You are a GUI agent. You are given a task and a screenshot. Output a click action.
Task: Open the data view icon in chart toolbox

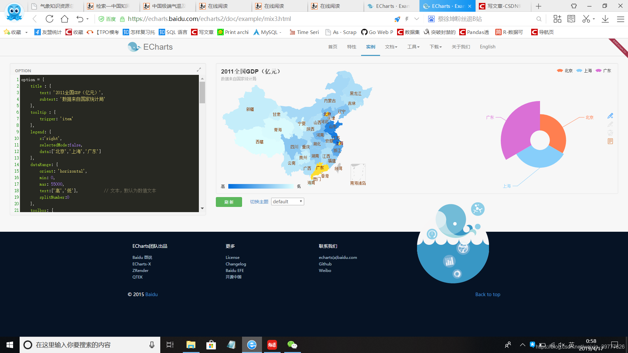610,141
